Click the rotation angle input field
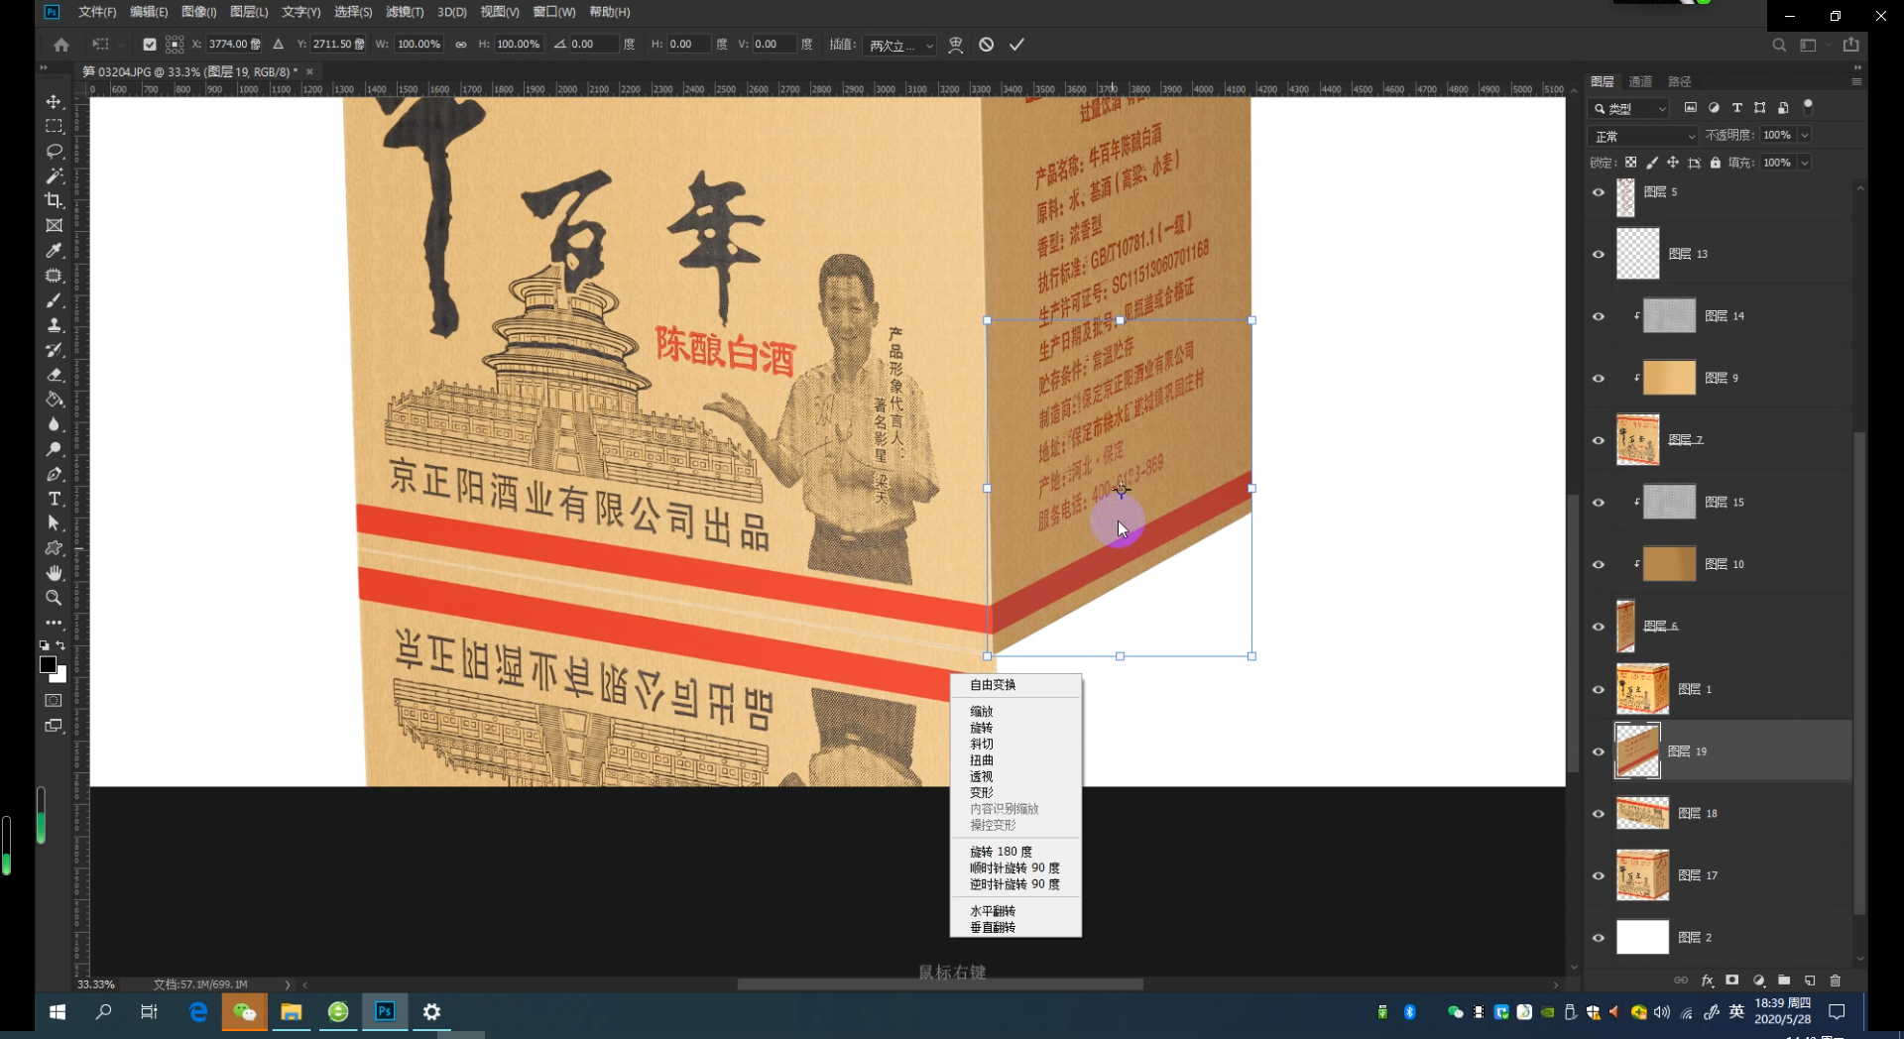The image size is (1904, 1039). click(593, 45)
